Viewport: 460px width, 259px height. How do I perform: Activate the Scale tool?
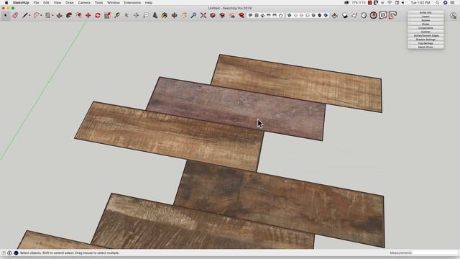(107, 15)
